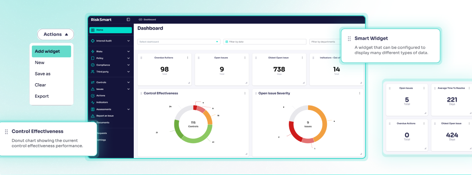The image size is (472, 175).
Task: Select Save as menu entry
Action: (43, 74)
